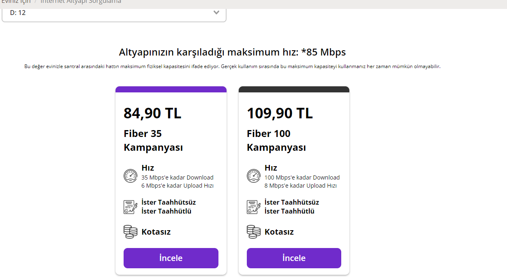Open the D: 12 apartment number dropdown

113,13
